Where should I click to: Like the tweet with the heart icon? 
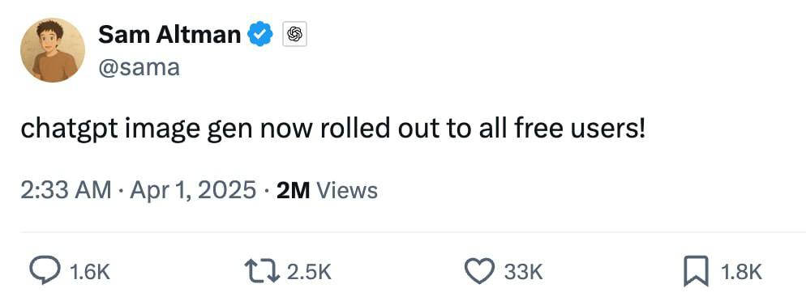pos(479,271)
